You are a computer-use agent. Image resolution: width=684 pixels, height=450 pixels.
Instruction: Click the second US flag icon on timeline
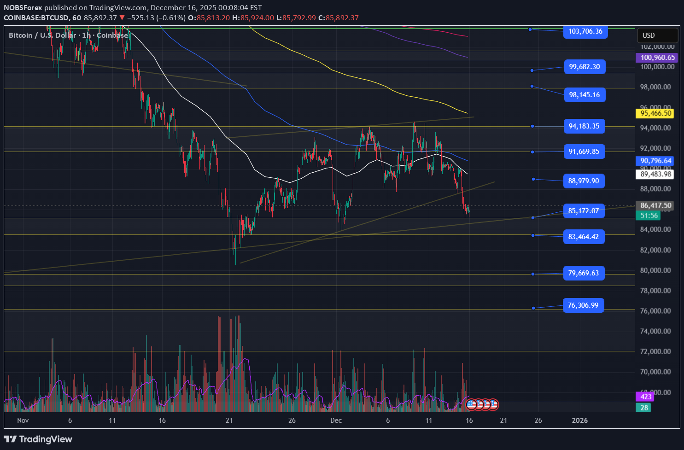coord(478,404)
